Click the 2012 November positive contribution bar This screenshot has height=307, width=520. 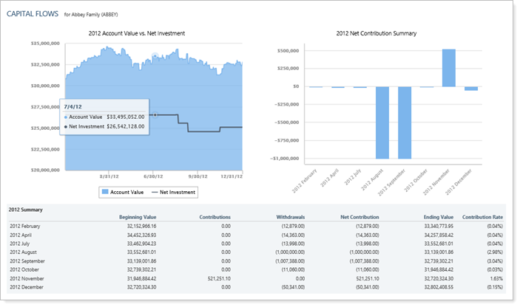tap(448, 68)
